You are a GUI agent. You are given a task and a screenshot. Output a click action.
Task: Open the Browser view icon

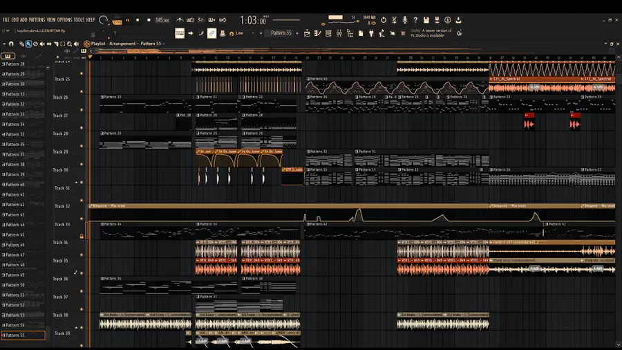pyautogui.click(x=350, y=34)
